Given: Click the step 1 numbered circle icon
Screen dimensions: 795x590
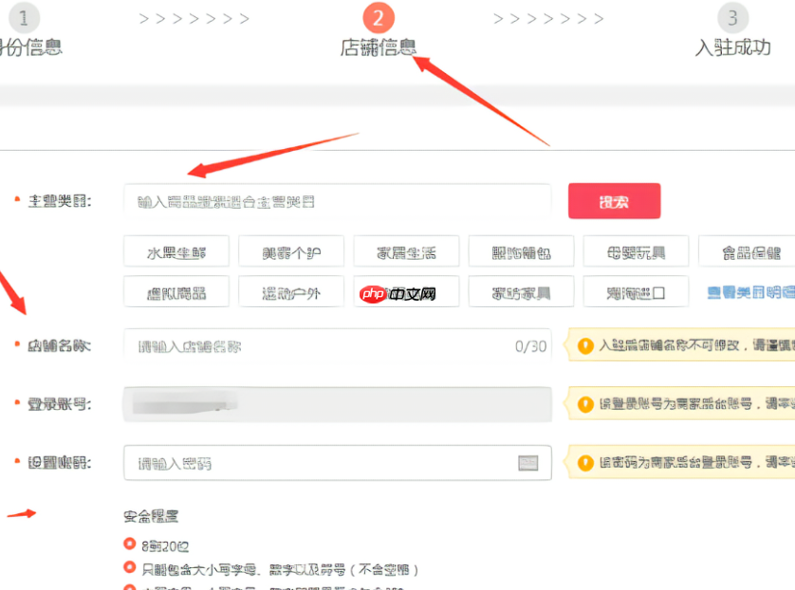Looking at the screenshot, I should (x=24, y=17).
